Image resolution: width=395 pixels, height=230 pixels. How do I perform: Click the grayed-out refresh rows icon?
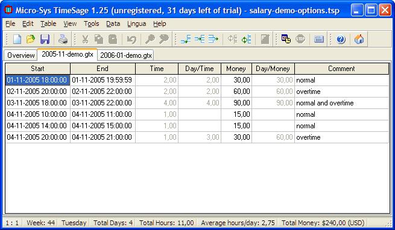232,39
